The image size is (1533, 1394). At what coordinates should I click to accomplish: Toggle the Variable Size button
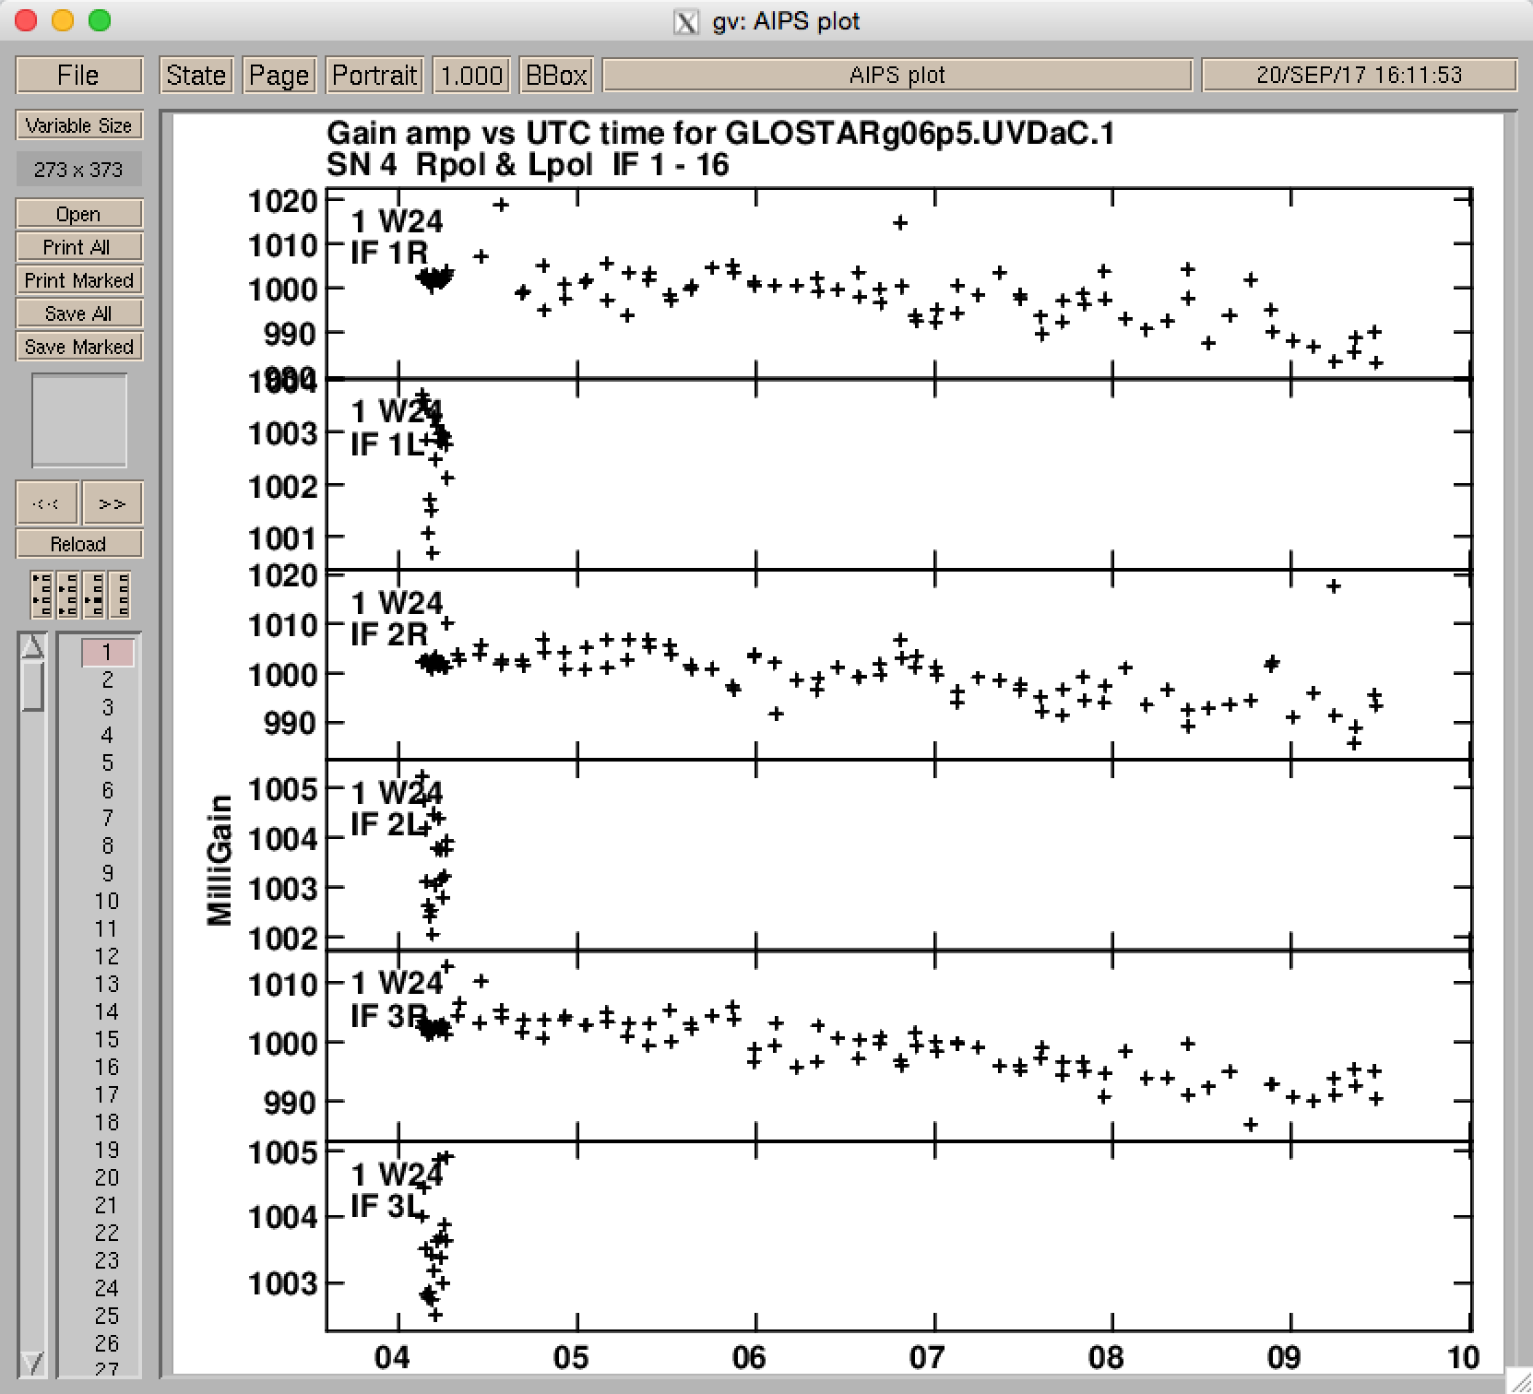[x=78, y=125]
